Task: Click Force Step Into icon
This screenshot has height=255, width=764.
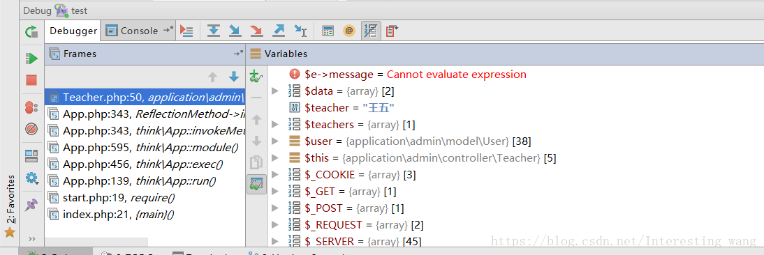Action: [257, 31]
